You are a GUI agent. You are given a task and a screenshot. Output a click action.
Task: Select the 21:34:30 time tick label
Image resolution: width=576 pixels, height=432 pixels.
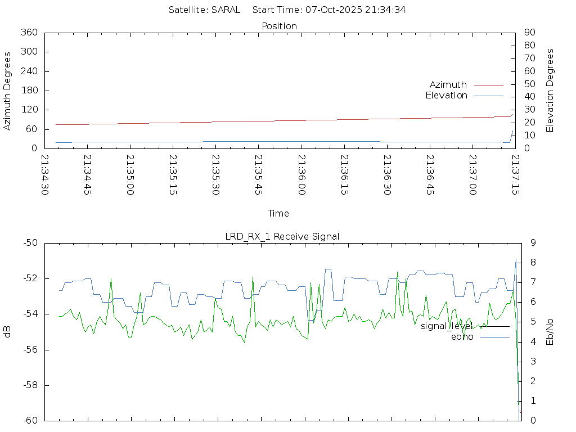click(x=44, y=175)
